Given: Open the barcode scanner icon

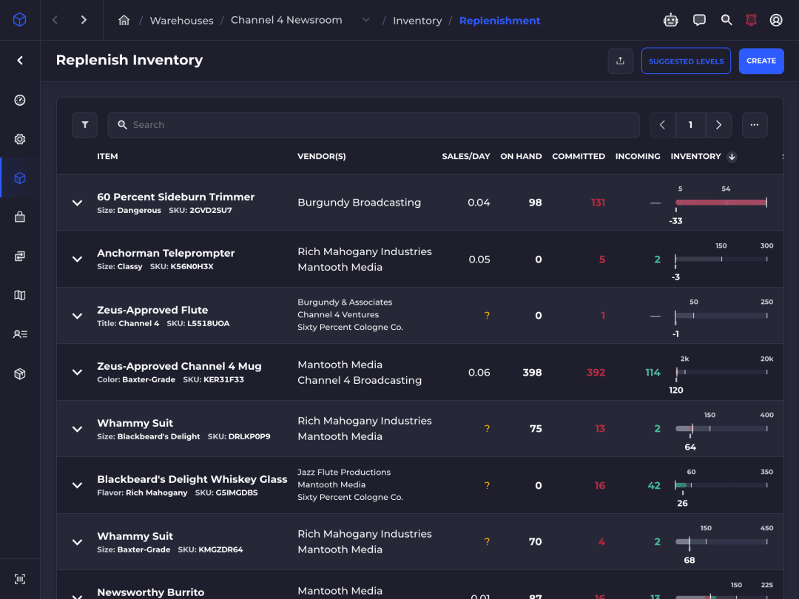Looking at the screenshot, I should pyautogui.click(x=20, y=578).
